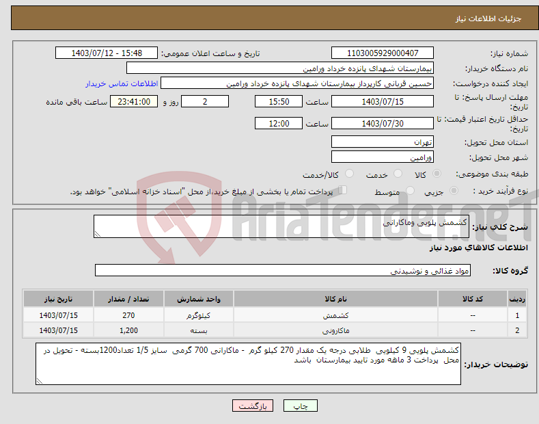Click the remaining time field 23:41:00
The image size is (539, 424).
134,101
